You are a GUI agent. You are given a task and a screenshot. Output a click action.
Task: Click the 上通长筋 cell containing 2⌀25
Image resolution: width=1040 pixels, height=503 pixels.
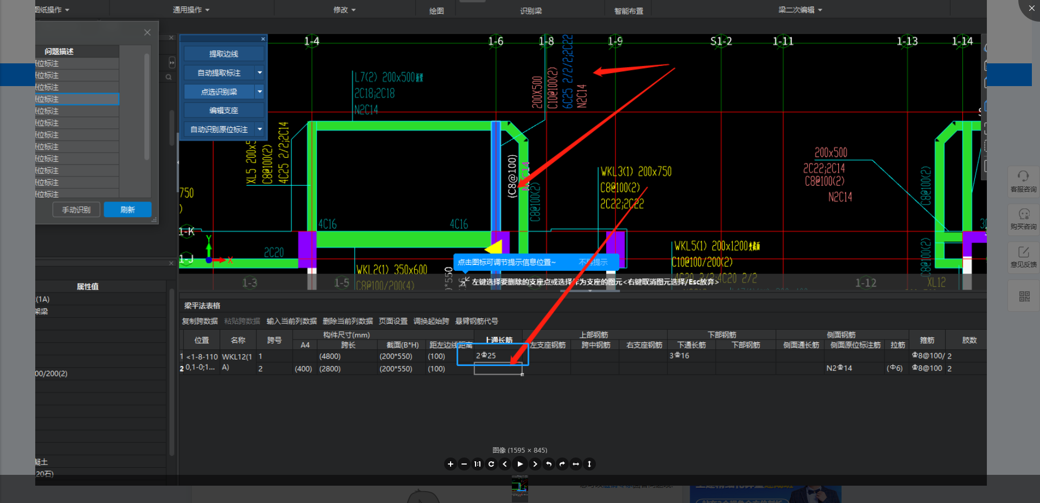[498, 356]
